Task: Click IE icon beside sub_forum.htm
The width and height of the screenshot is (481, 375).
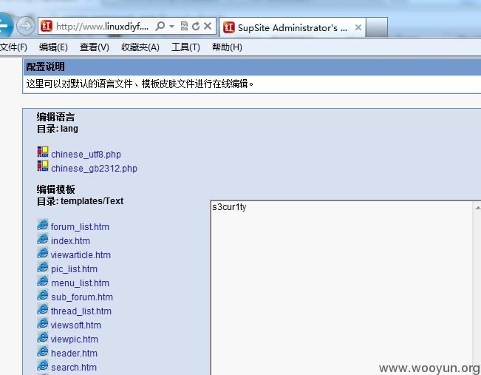Action: coord(43,295)
